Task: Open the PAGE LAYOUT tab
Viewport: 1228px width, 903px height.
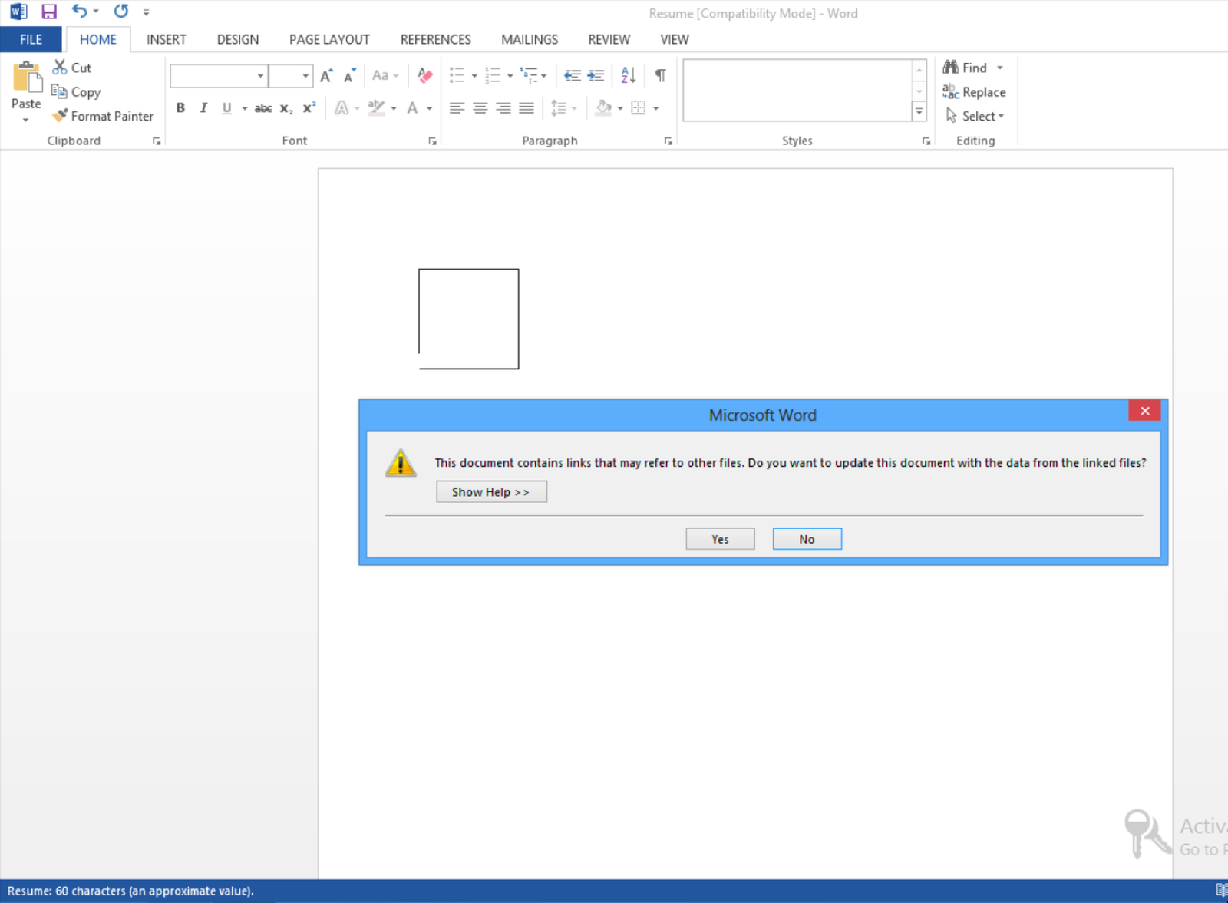Action: pyautogui.click(x=329, y=39)
